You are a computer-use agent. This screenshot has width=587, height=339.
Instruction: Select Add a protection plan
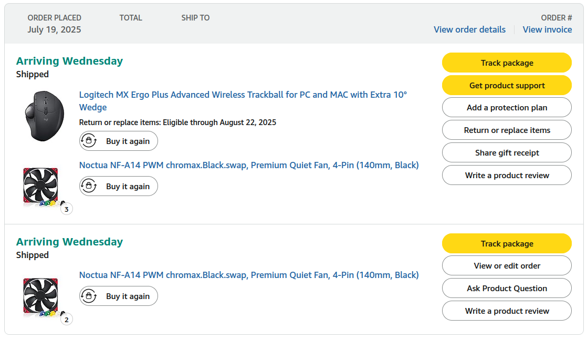(x=507, y=108)
